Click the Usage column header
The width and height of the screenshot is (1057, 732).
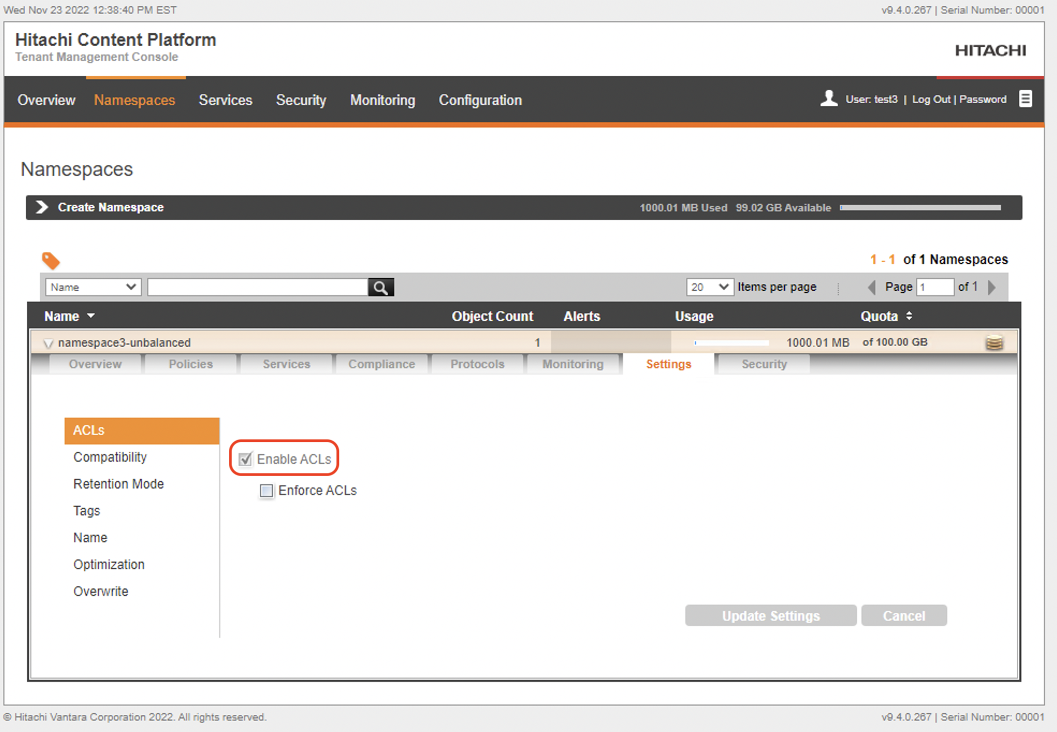tap(694, 317)
